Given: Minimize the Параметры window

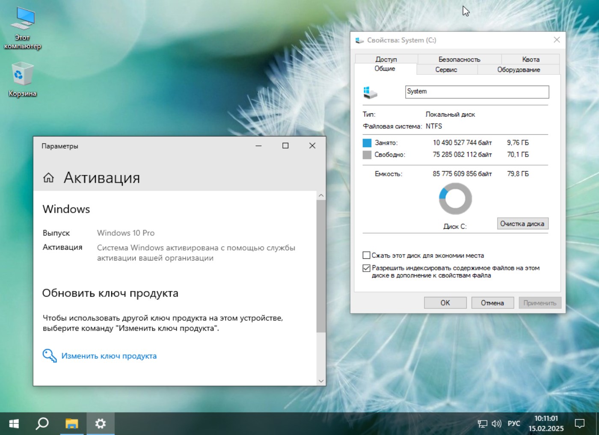Looking at the screenshot, I should [x=258, y=146].
